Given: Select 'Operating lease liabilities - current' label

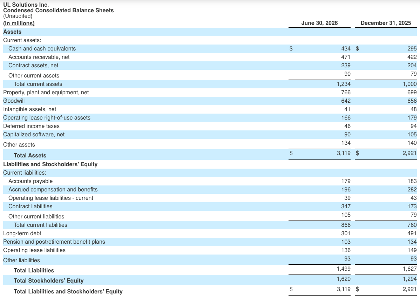Looking at the screenshot, I should 51,198.
